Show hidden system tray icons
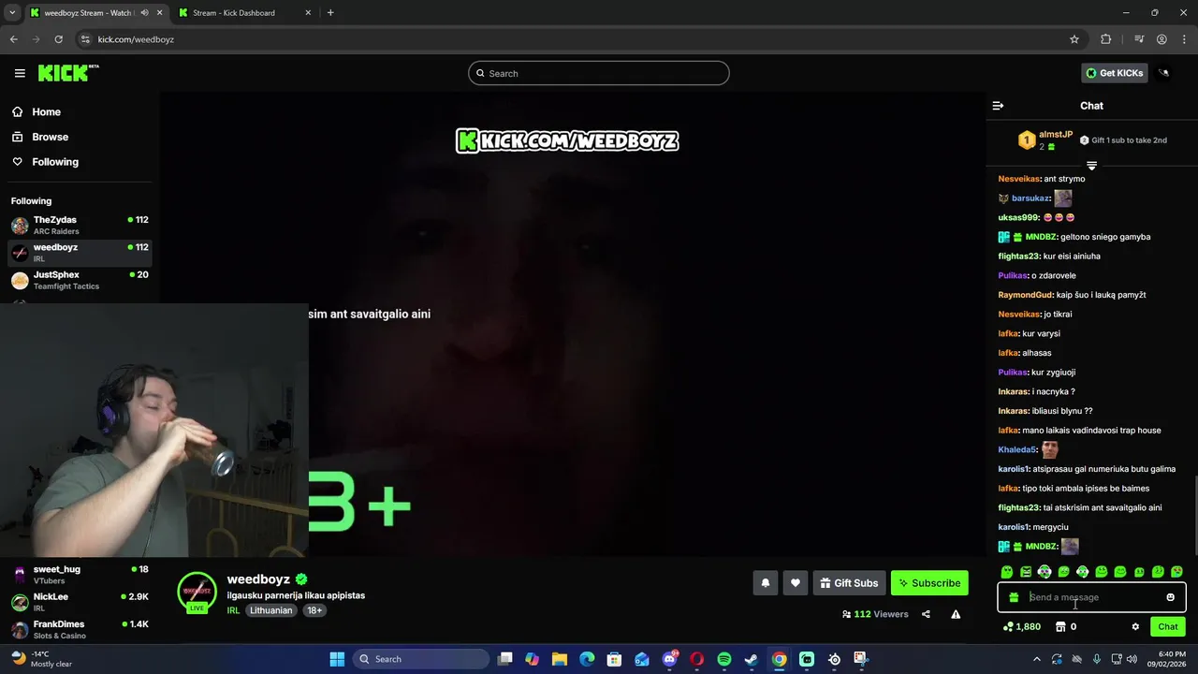The image size is (1198, 674). click(x=1036, y=659)
